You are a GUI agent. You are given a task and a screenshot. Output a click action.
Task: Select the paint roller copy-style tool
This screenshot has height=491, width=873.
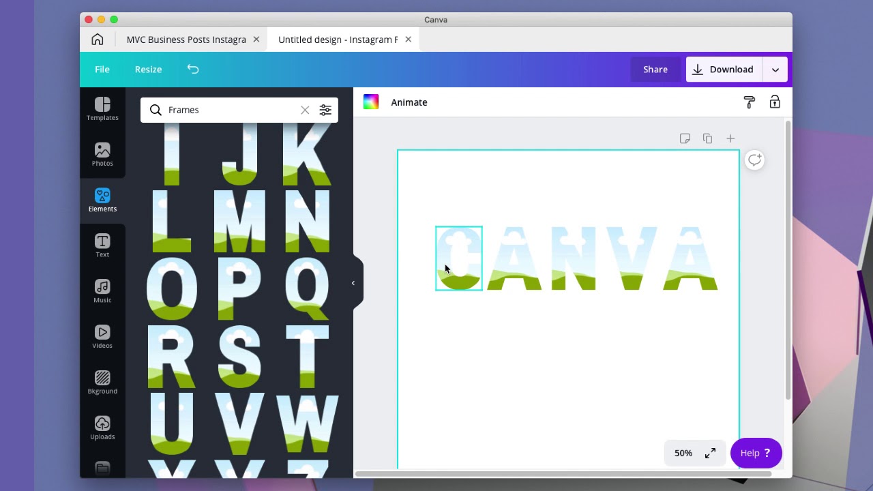[749, 101]
